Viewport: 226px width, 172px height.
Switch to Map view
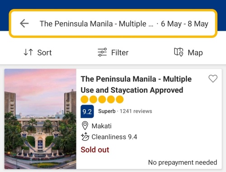(x=188, y=52)
